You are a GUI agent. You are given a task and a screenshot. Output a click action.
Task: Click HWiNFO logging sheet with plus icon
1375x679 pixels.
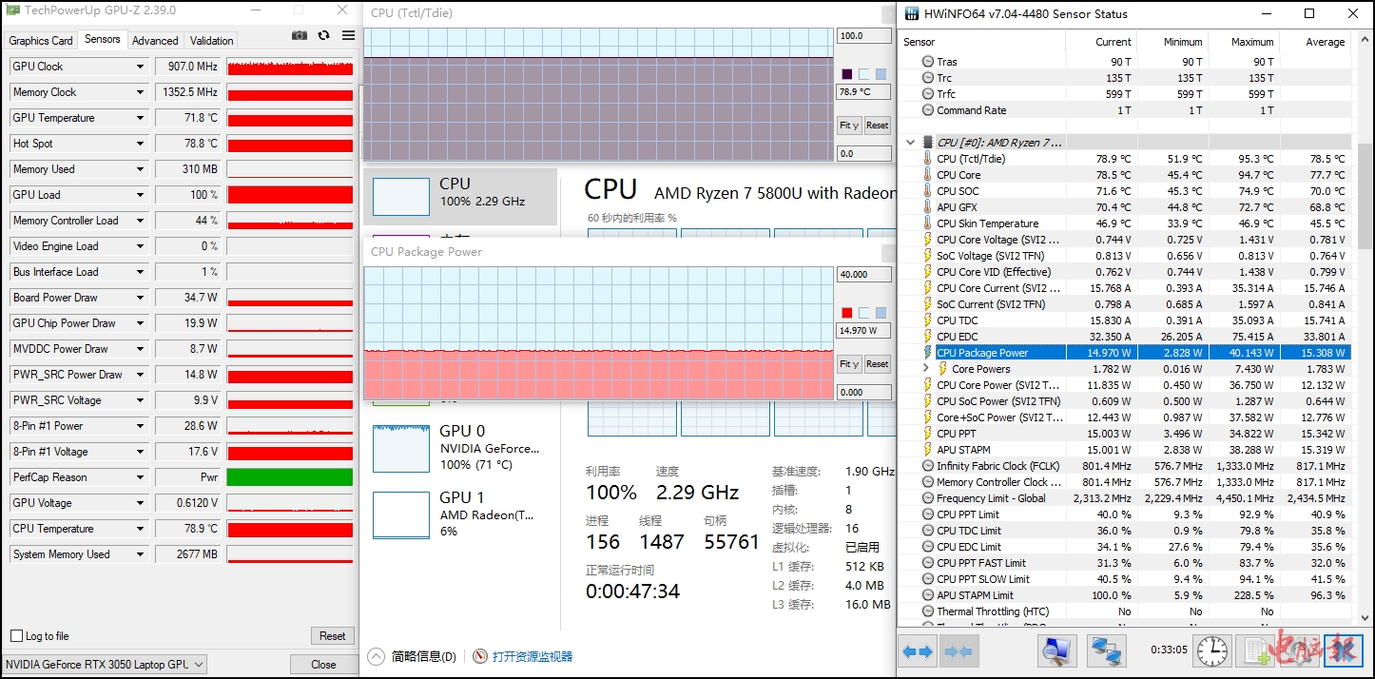click(1259, 651)
